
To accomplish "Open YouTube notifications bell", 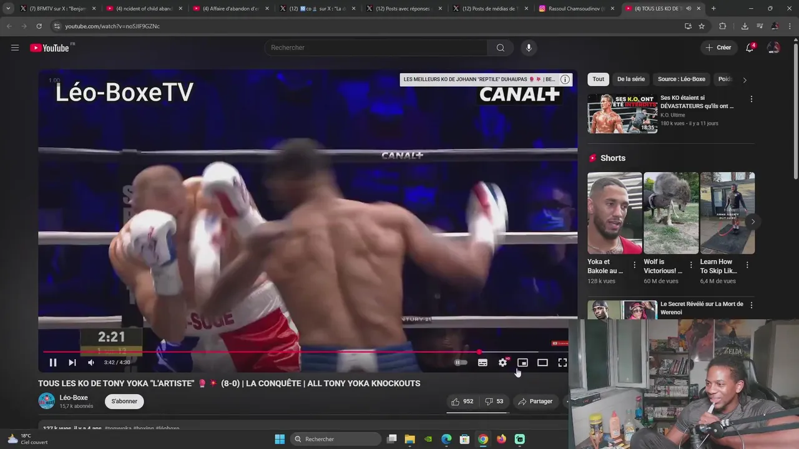I will [750, 48].
